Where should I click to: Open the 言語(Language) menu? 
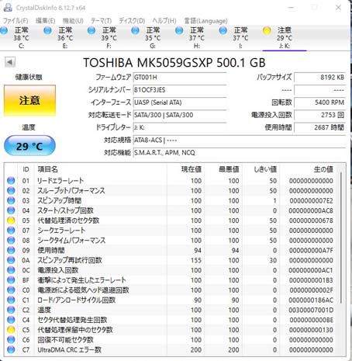tap(205, 21)
